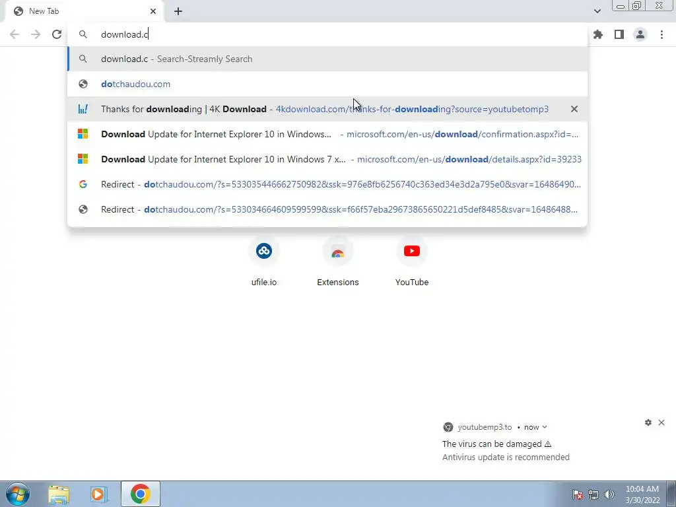Image resolution: width=676 pixels, height=507 pixels.
Task: Open the network tray icon
Action: click(593, 494)
